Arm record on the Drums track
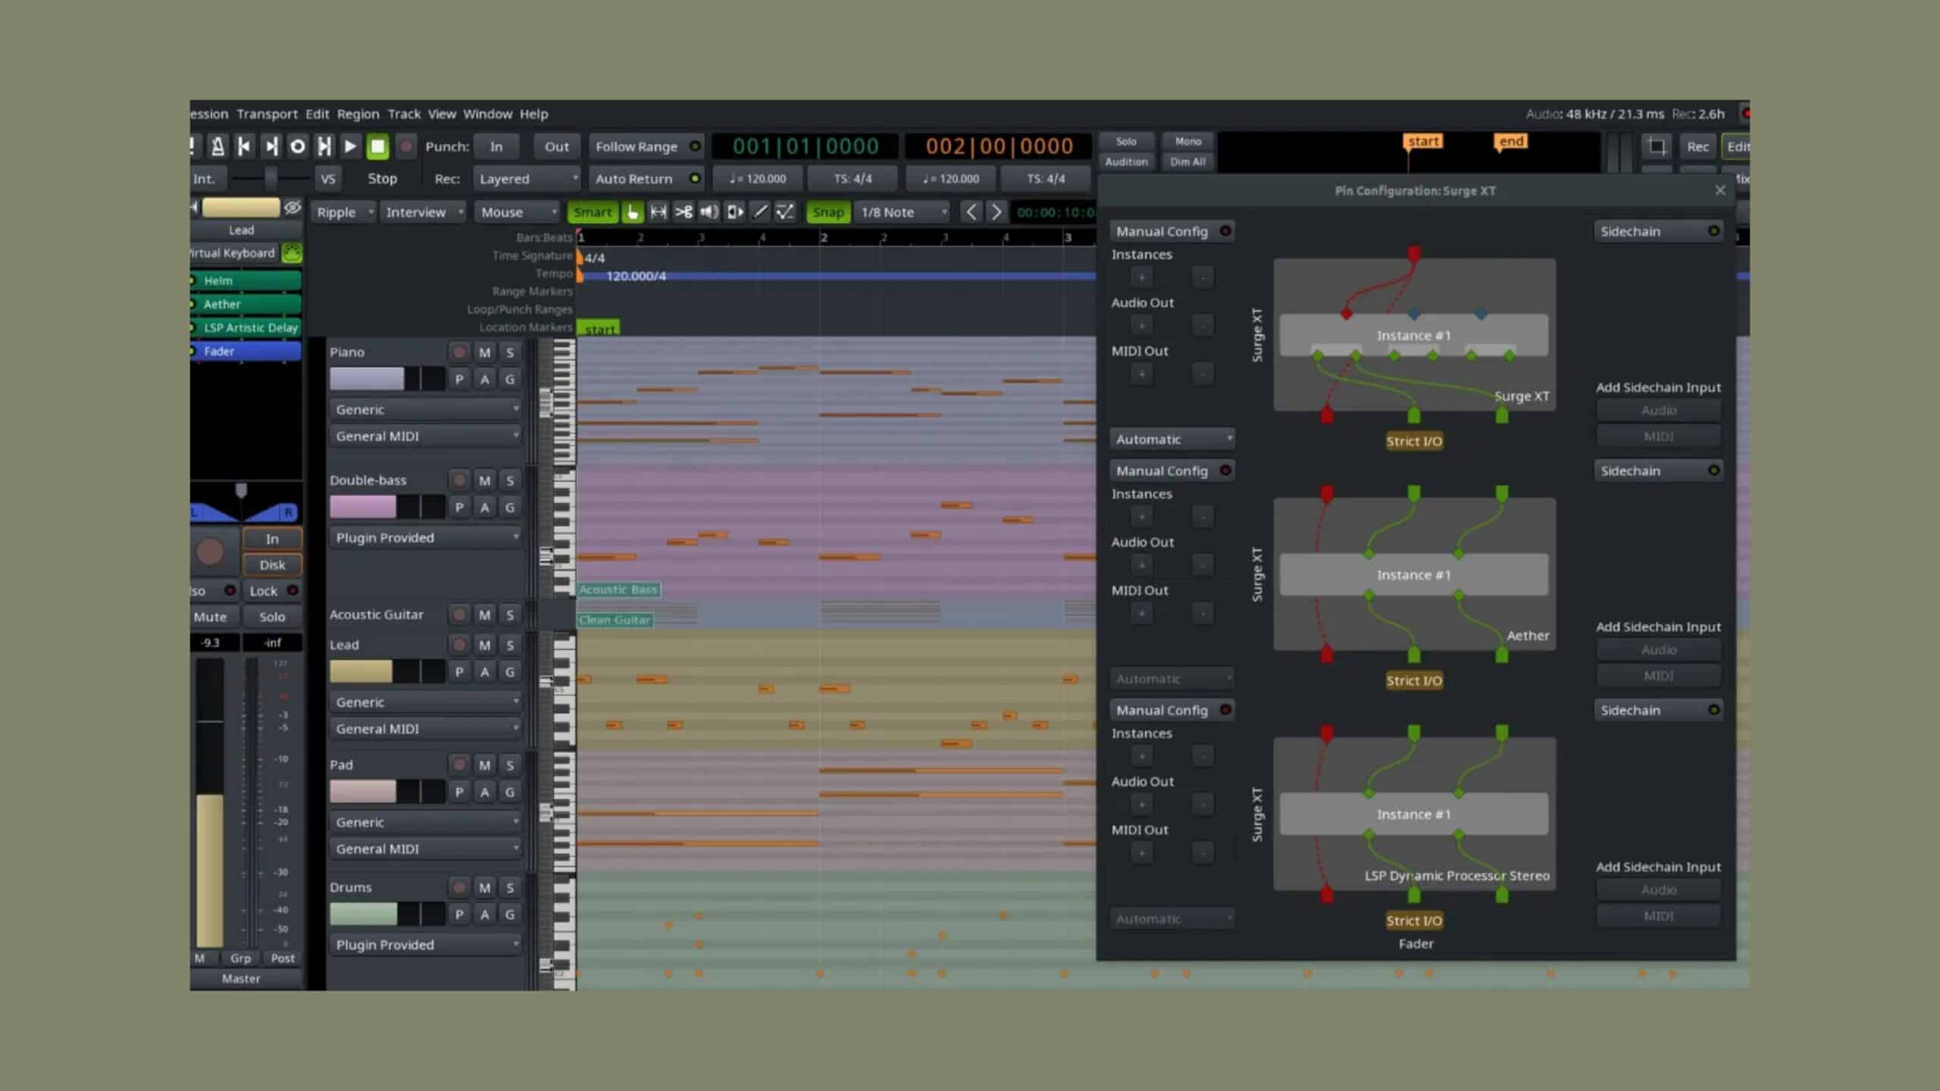1940x1091 pixels. pyautogui.click(x=458, y=887)
